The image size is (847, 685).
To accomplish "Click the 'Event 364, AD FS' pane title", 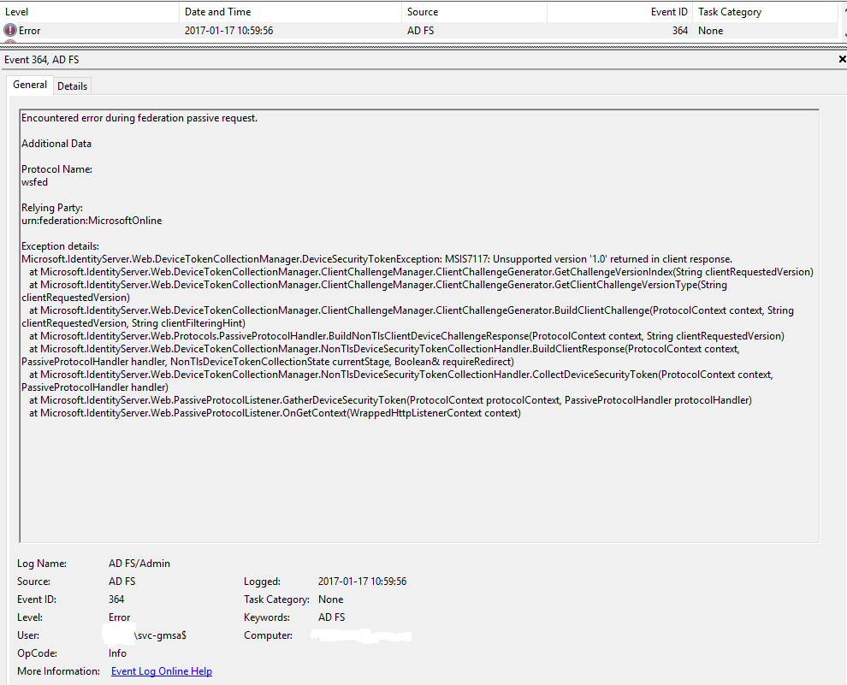I will pos(42,59).
